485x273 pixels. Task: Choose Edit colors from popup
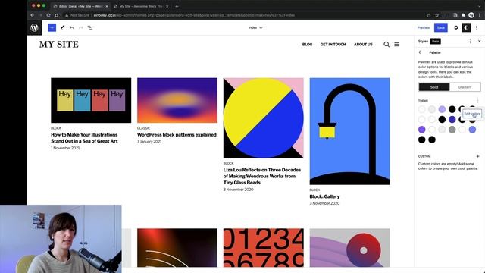[472, 114]
